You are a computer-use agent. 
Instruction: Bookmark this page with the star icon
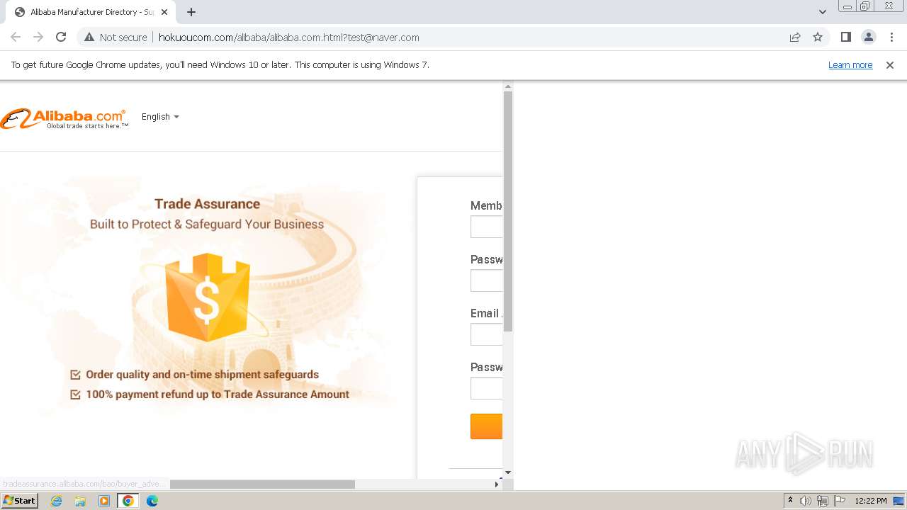[x=818, y=38]
